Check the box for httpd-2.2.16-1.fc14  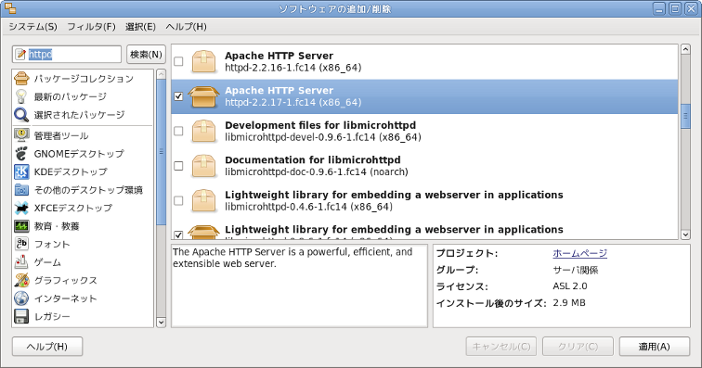click(x=178, y=61)
